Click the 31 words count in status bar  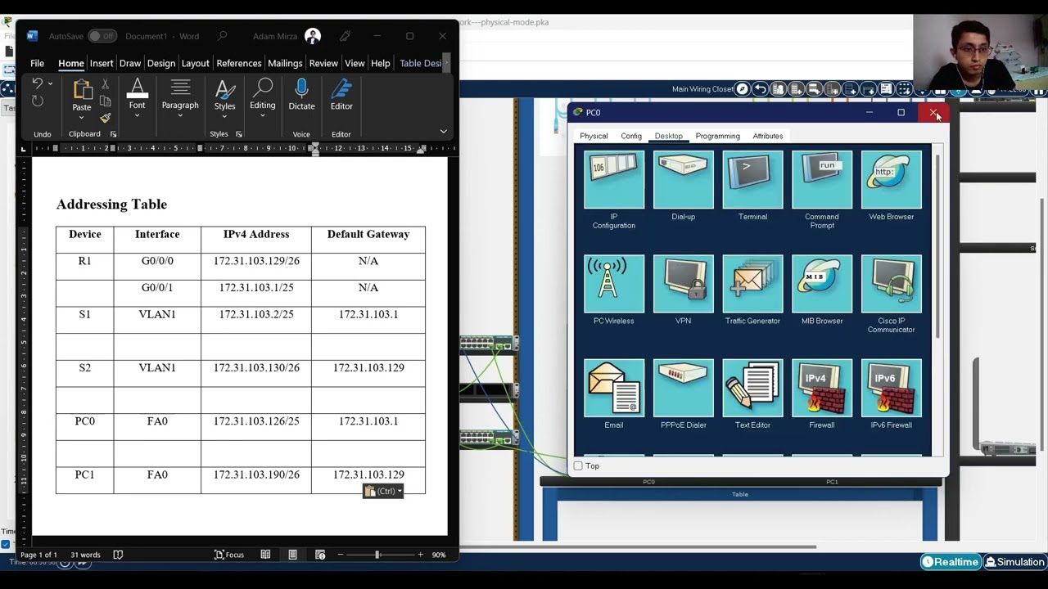tap(85, 555)
